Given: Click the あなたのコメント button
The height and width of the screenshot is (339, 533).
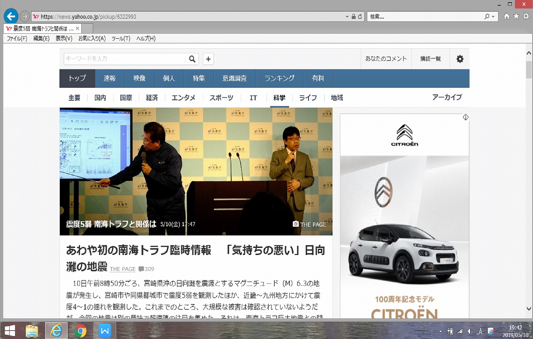Looking at the screenshot, I should tap(386, 59).
